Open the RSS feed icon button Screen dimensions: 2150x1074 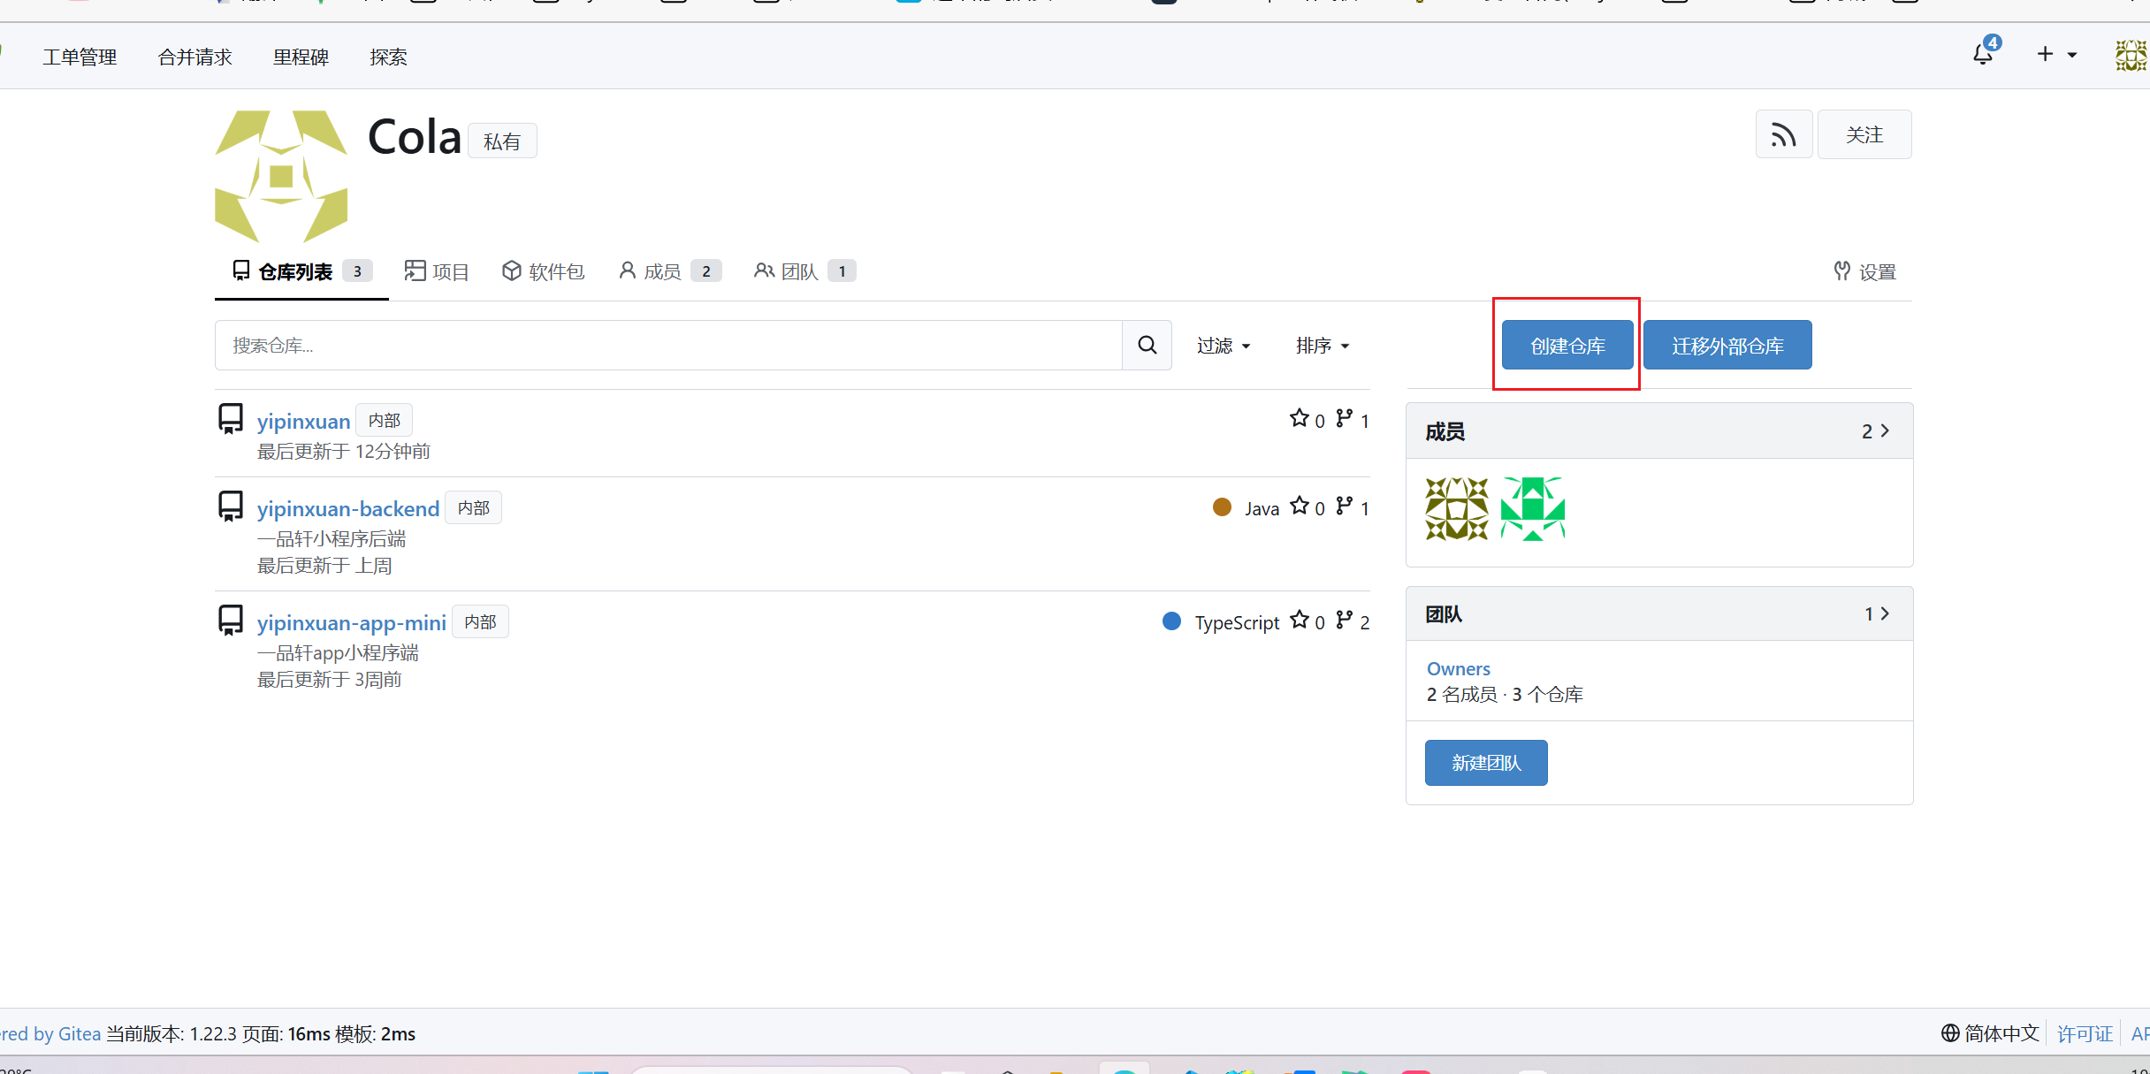coord(1783,135)
